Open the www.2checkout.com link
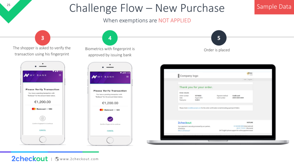294x165 pixels. tap(79, 159)
